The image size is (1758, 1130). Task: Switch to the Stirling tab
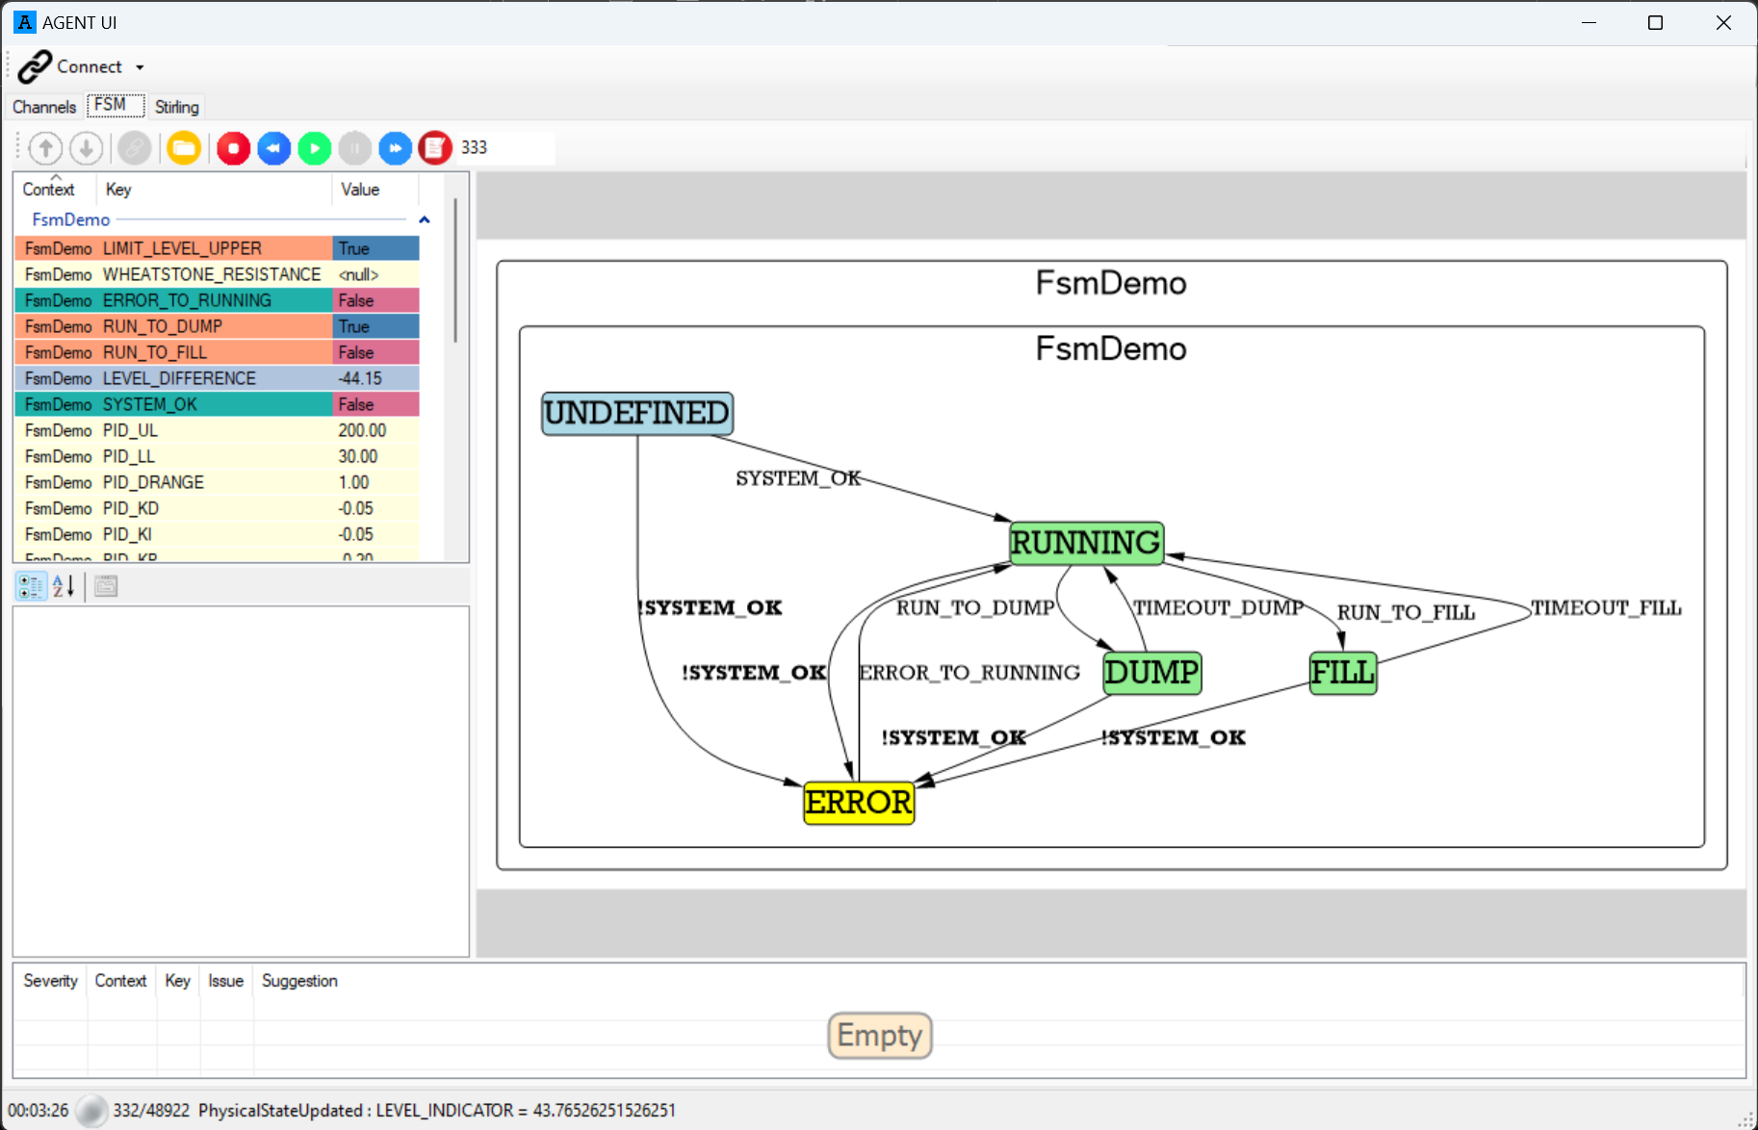coord(177,107)
